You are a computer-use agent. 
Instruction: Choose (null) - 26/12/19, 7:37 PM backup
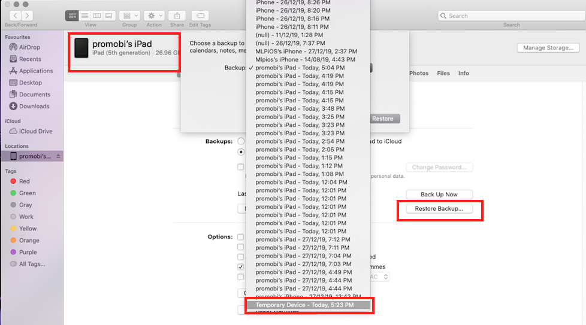(309, 43)
